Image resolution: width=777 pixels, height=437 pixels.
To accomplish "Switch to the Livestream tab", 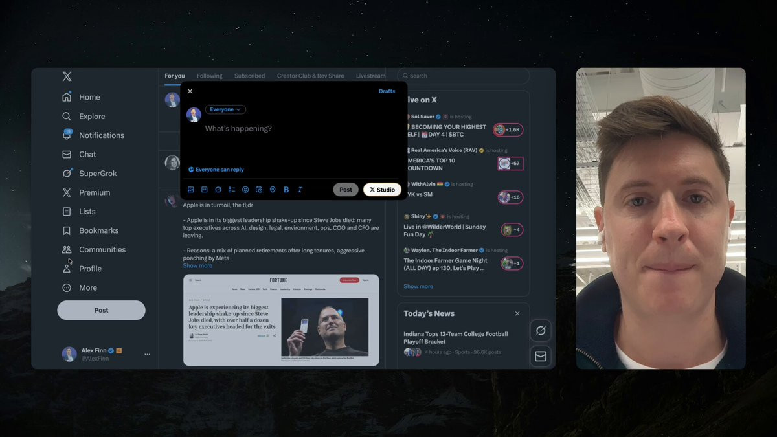I will [x=370, y=76].
